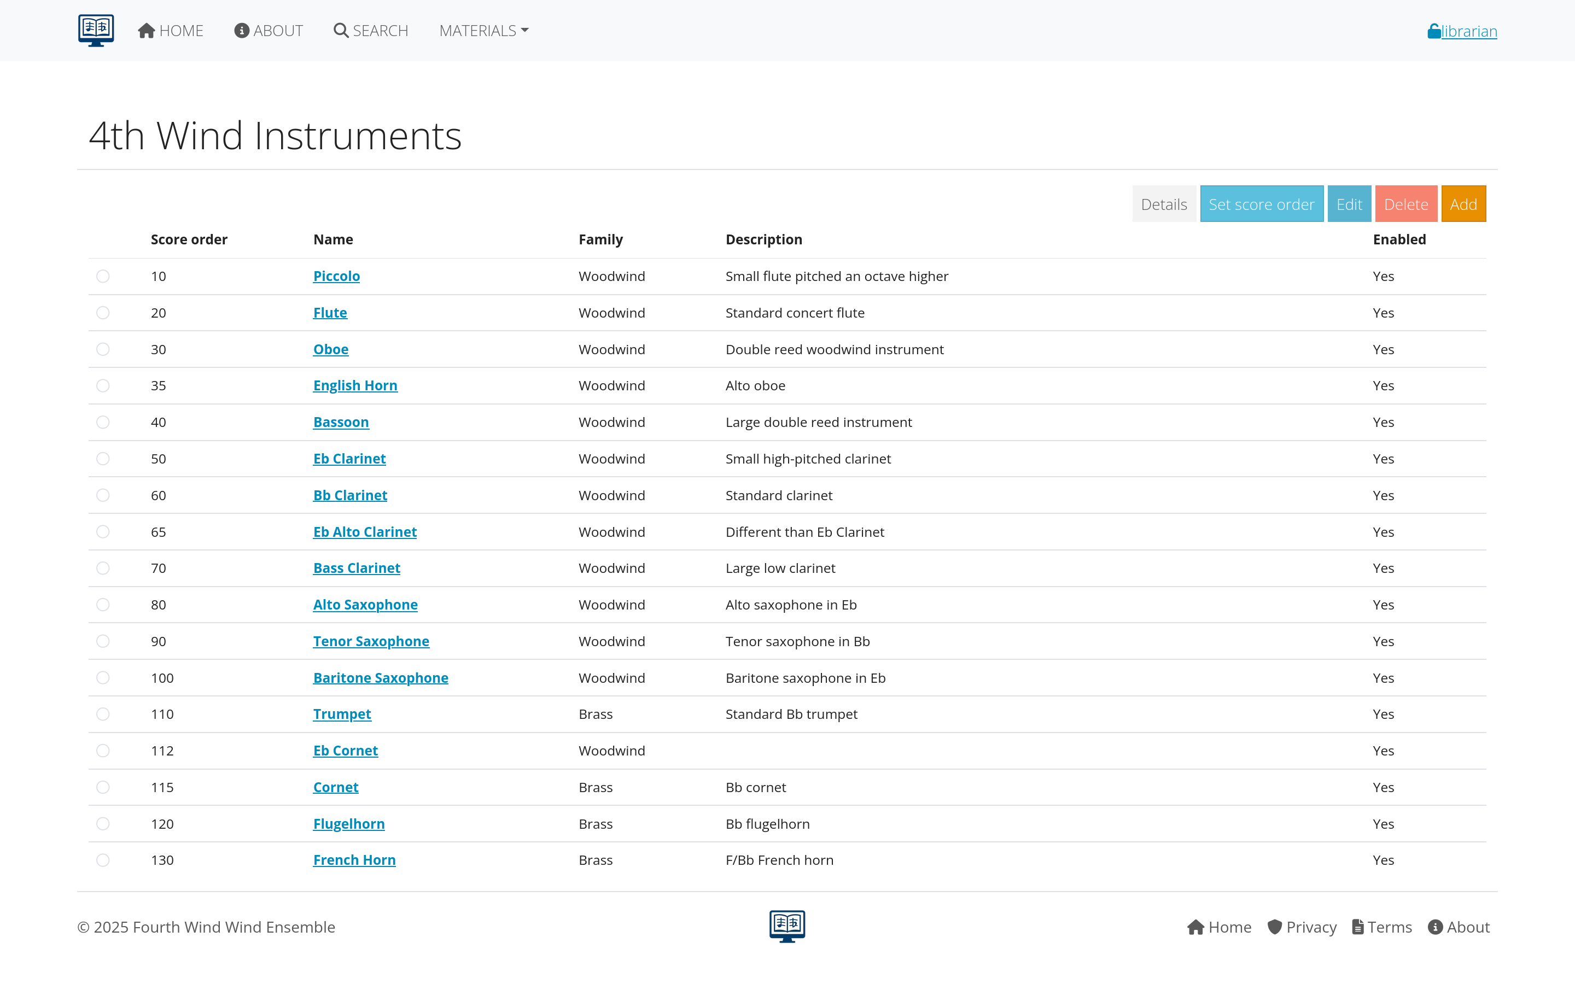Click the logo icon centered in the footer
This screenshot has width=1575, height=984.
pos(787,926)
